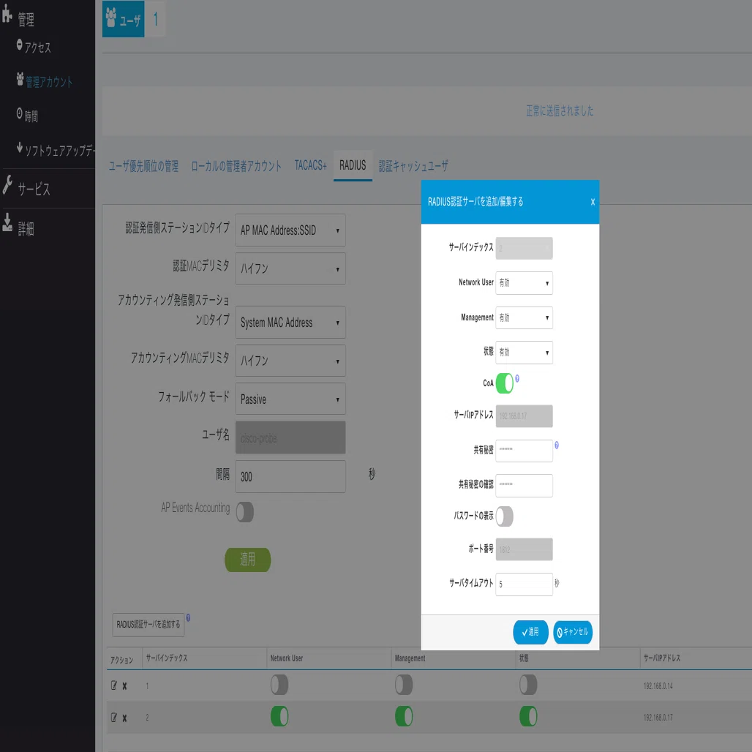
Task: Open Network User dropdown in dialog
Action: [524, 283]
